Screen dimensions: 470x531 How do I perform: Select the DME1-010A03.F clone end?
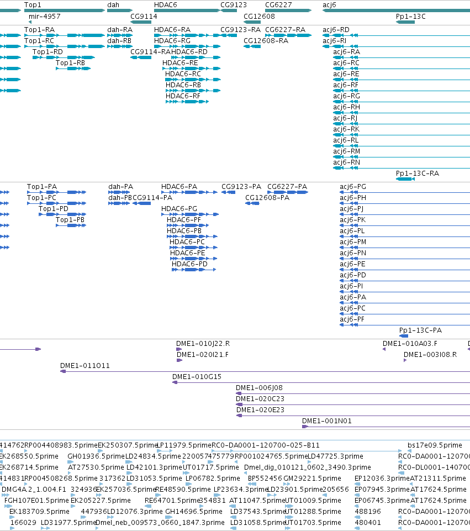click(384, 349)
